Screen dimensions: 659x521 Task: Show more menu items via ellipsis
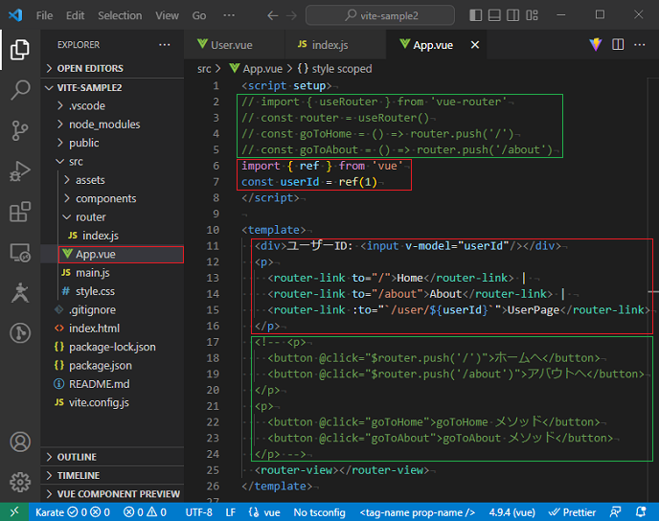pyautogui.click(x=229, y=15)
